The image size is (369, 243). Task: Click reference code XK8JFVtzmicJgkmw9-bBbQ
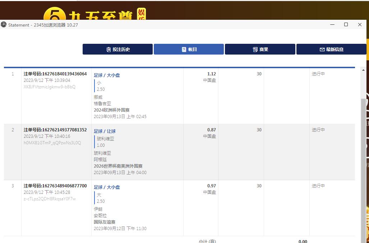pos(50,87)
